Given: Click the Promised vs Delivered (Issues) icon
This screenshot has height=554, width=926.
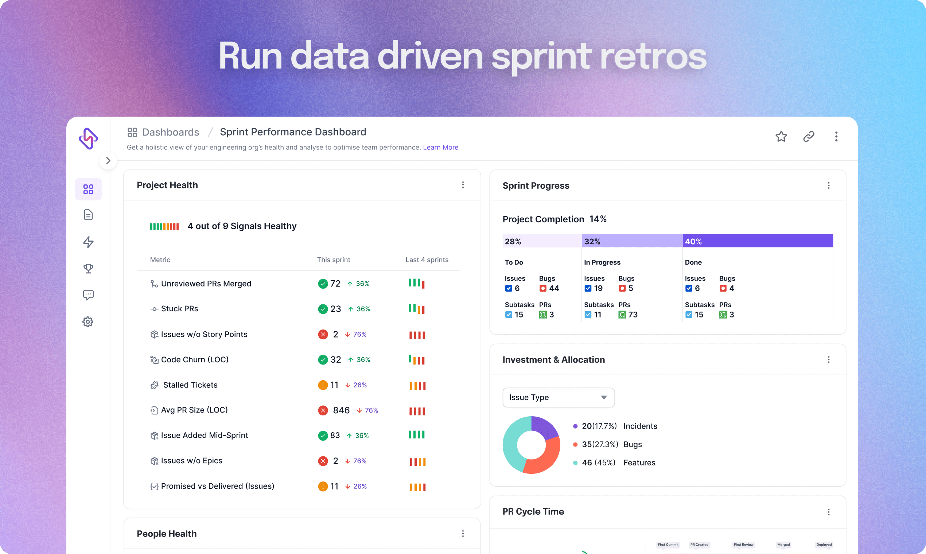Looking at the screenshot, I should click(x=154, y=487).
